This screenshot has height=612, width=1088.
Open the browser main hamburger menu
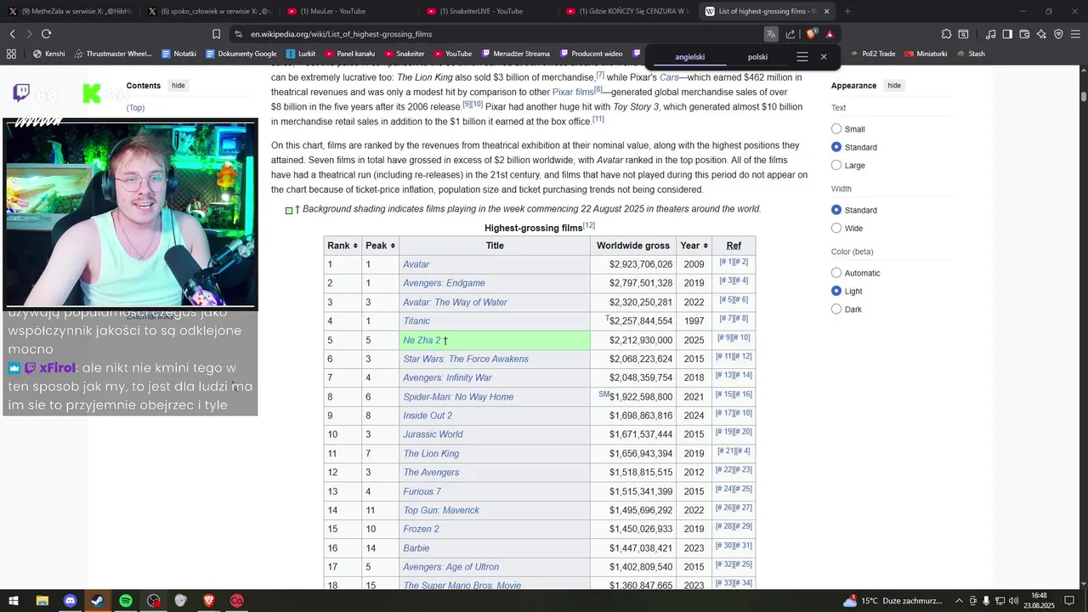[1075, 34]
